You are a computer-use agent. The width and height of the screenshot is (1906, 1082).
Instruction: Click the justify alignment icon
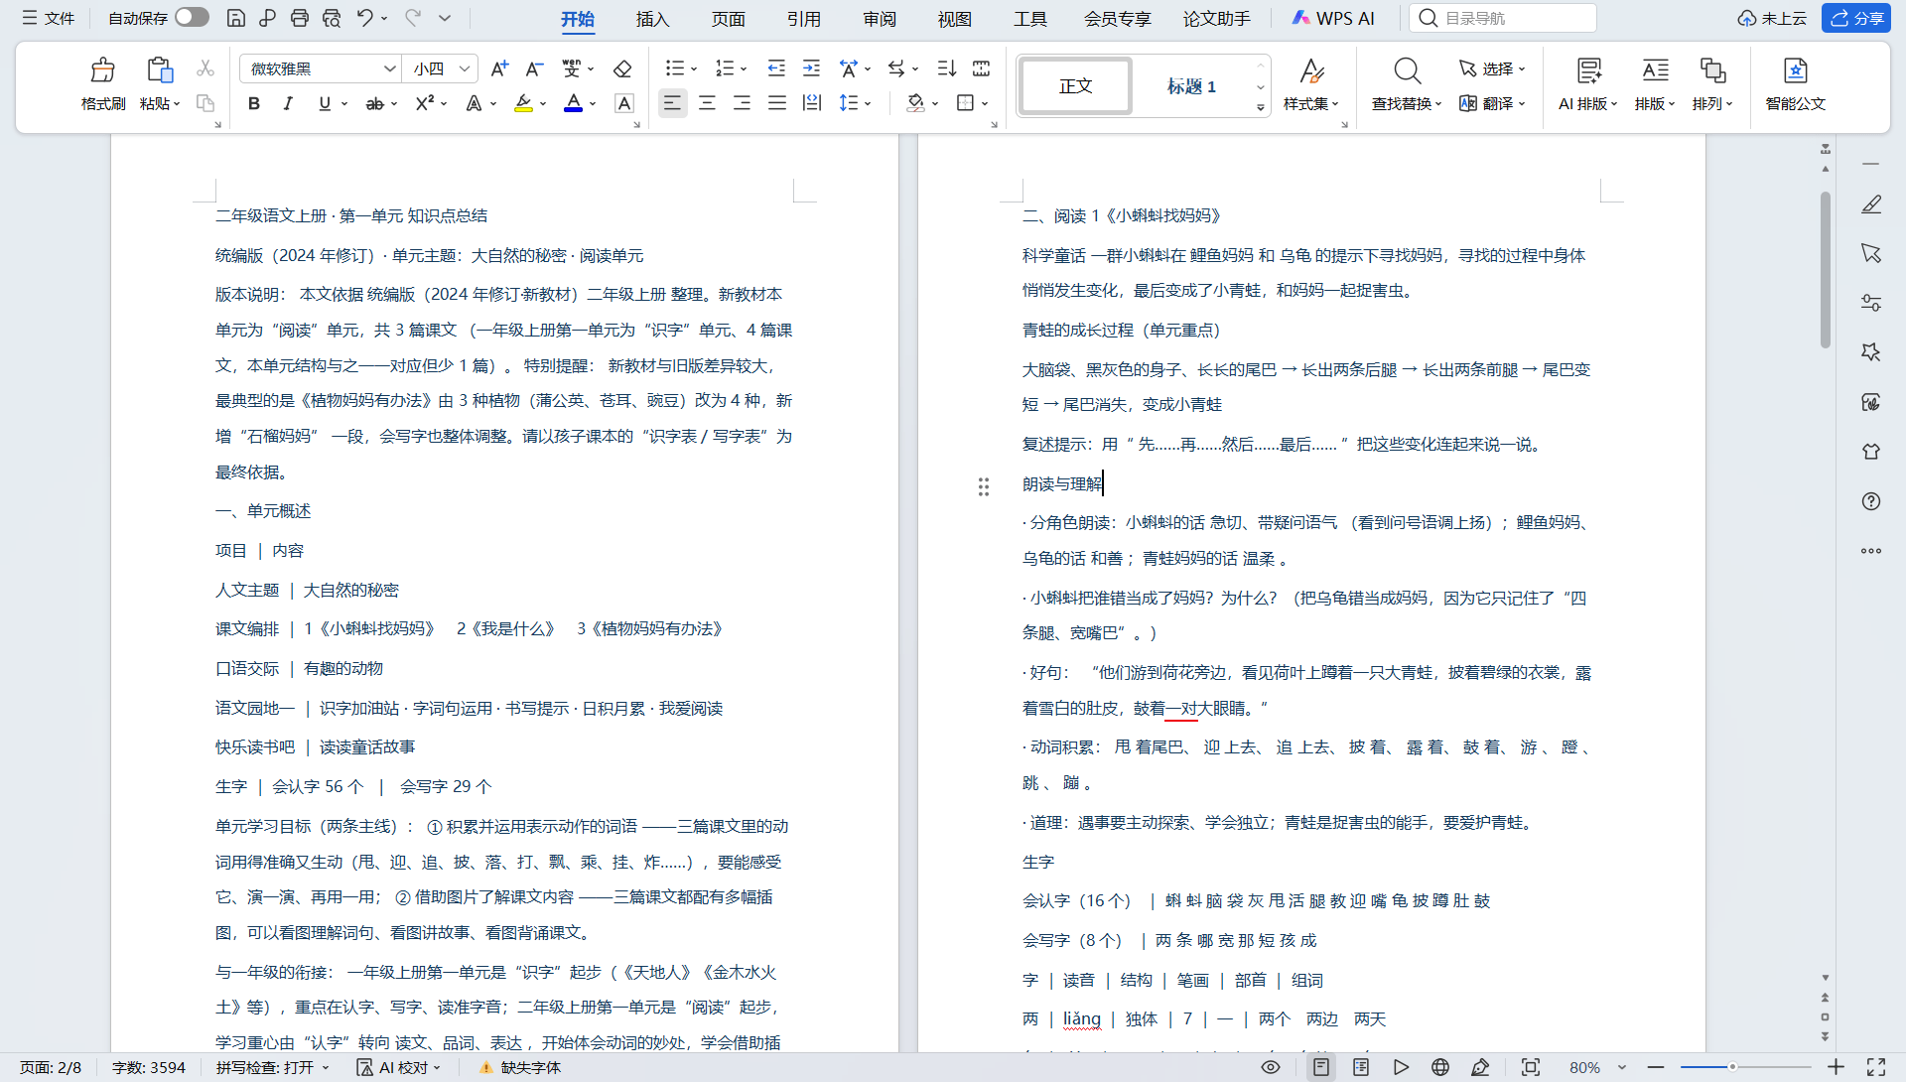[777, 103]
